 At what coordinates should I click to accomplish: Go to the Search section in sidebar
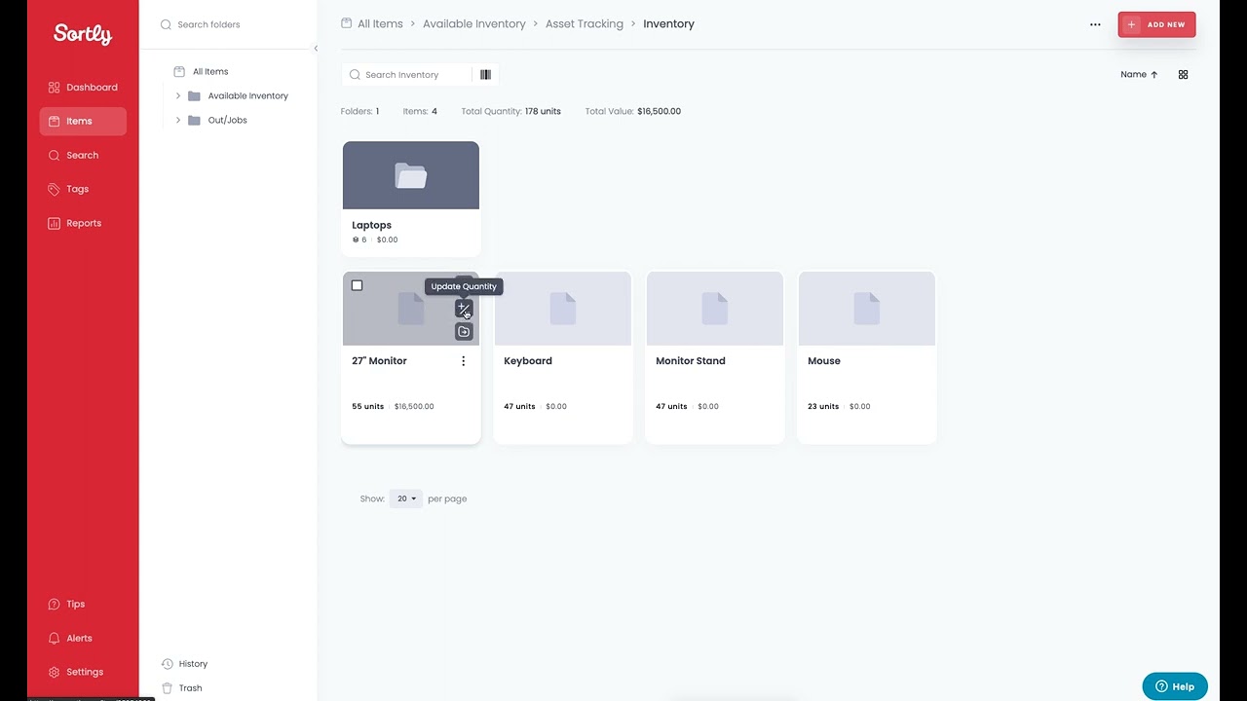click(x=83, y=155)
